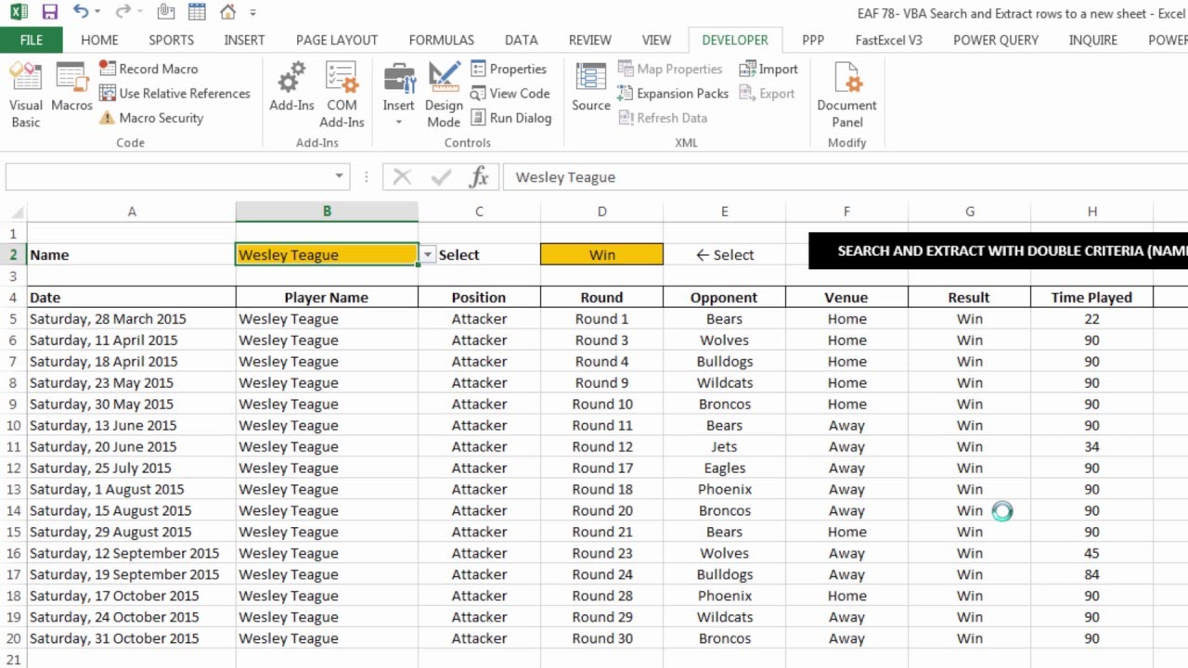Open the COM Add-Ins dialog
The height and width of the screenshot is (668, 1188).
click(x=342, y=95)
